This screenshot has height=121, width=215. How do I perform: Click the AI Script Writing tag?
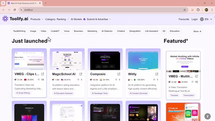coord(23,93)
